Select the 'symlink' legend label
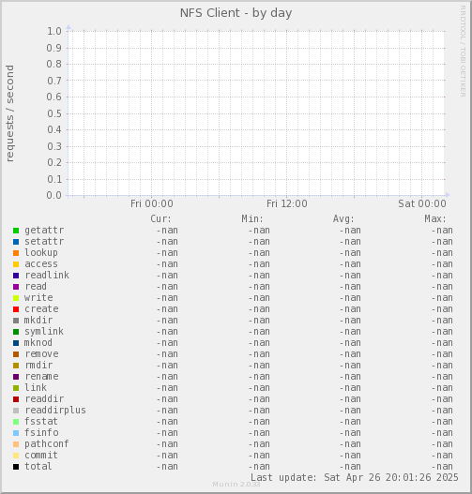472x494 pixels. [x=44, y=332]
